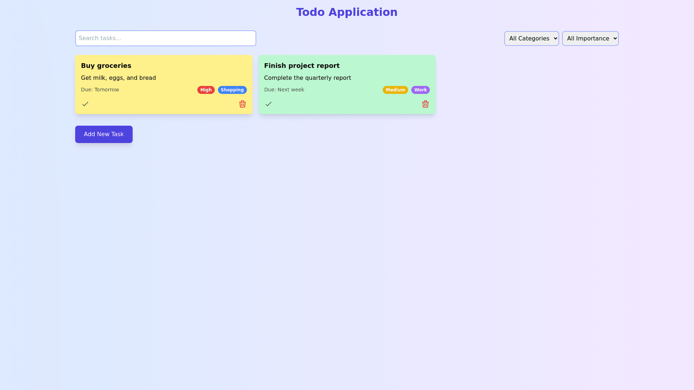Select the 'High' importance badge
The image size is (694, 390).
tap(206, 90)
